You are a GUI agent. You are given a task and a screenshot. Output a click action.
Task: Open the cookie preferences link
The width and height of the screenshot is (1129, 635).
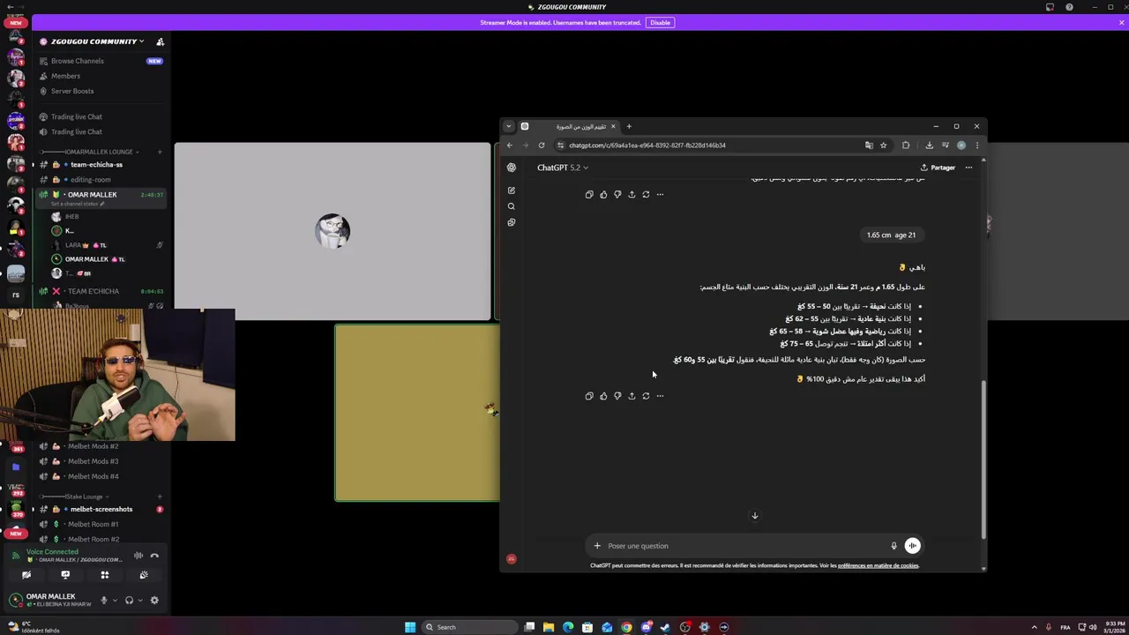tap(878, 565)
